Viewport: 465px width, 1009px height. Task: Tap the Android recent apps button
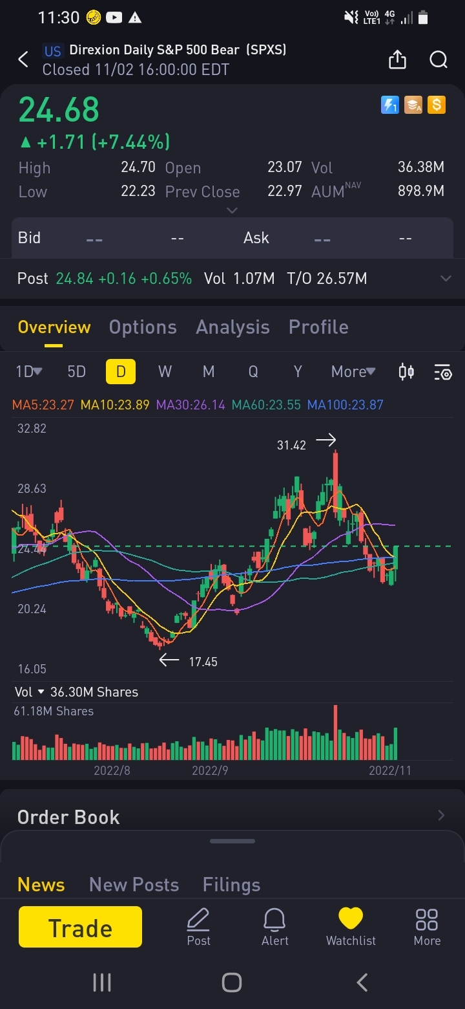[102, 982]
